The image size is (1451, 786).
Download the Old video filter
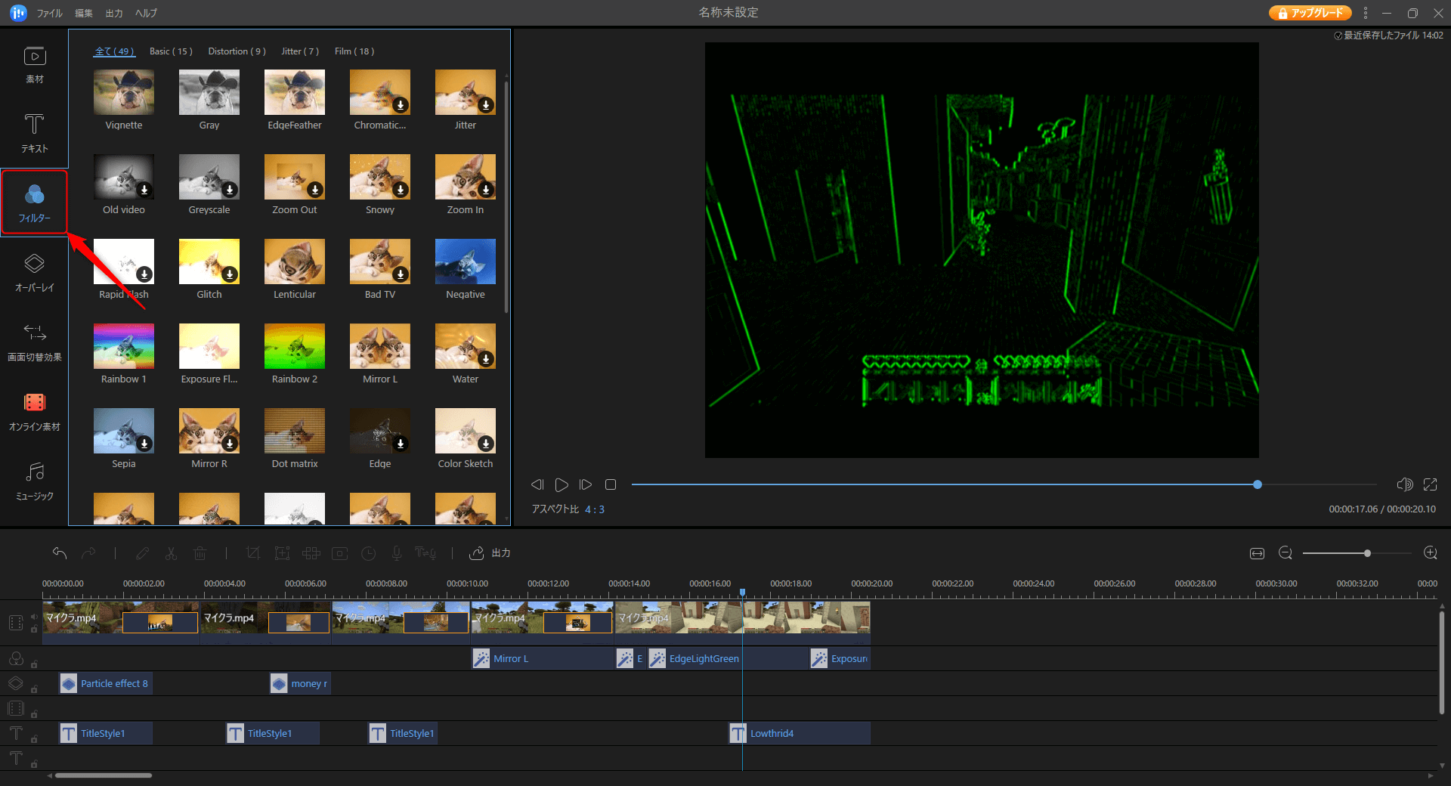pyautogui.click(x=144, y=190)
